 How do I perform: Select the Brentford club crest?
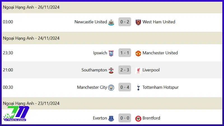click(138, 118)
